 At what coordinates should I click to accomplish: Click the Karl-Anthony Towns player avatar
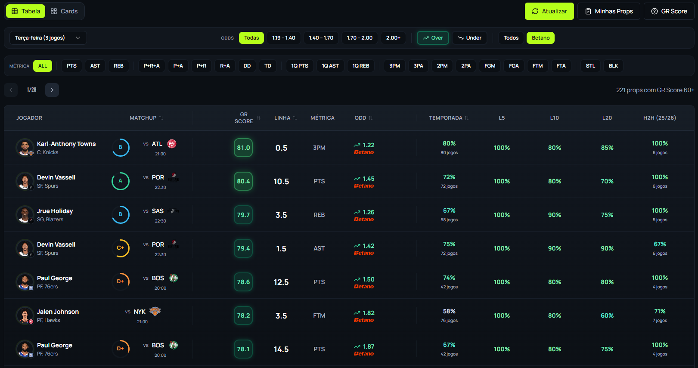(25, 148)
